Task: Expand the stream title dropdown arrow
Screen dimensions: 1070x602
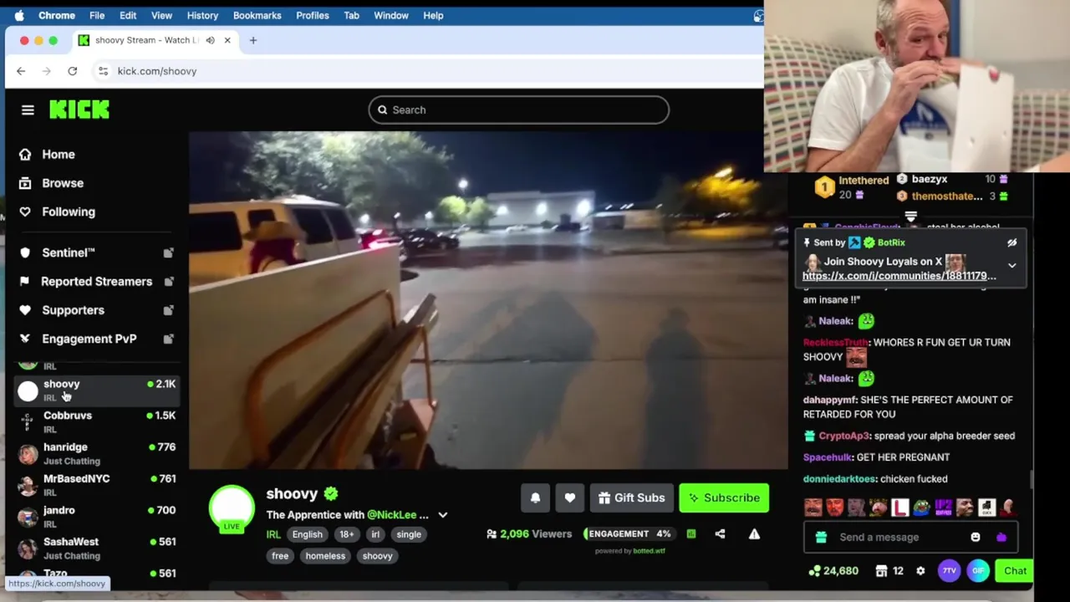Action: tap(443, 515)
